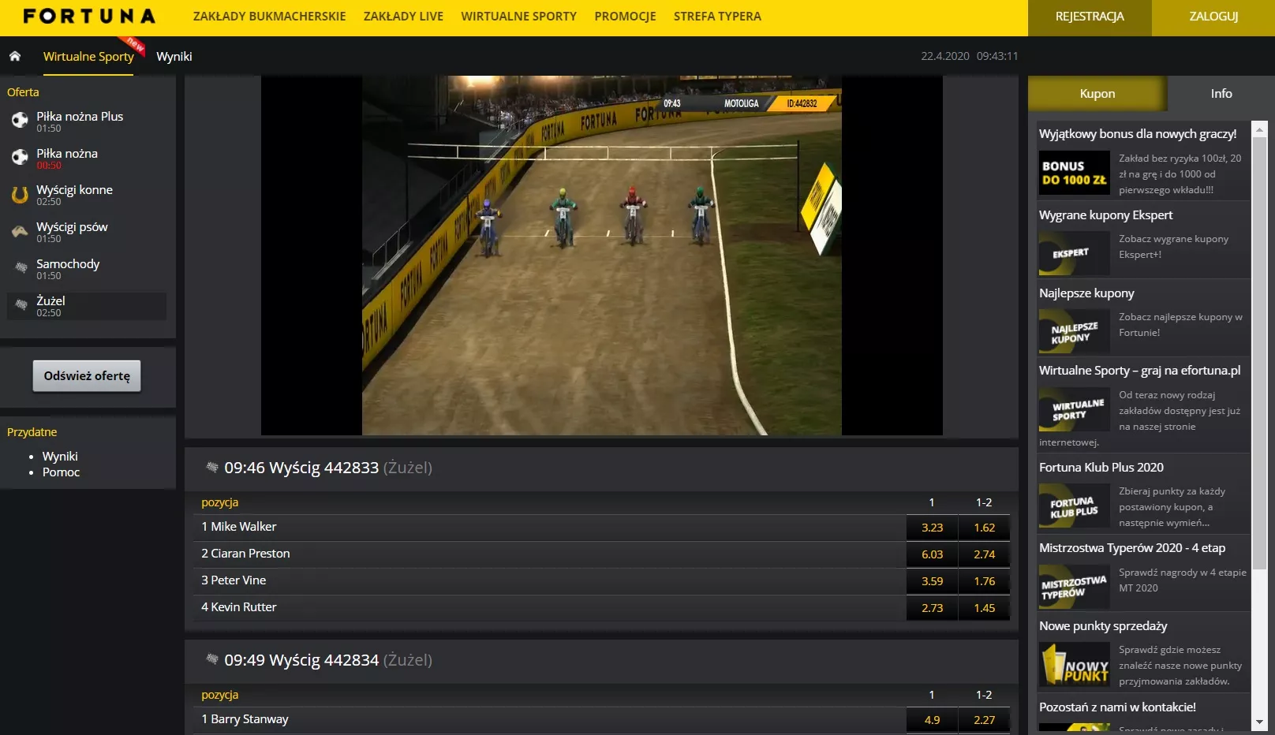Image resolution: width=1275 pixels, height=735 pixels.
Task: Click the Samochody checkered flag icon
Action: tap(21, 268)
